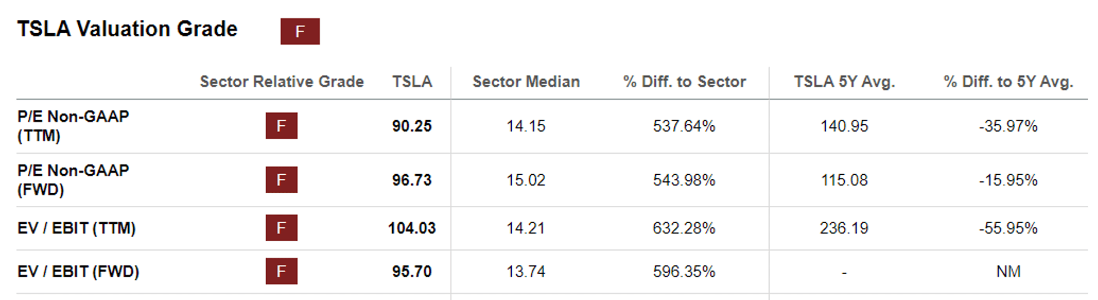The width and height of the screenshot is (1098, 300).
Task: Click the TSLA Valuation Grade heading
Action: 127,29
